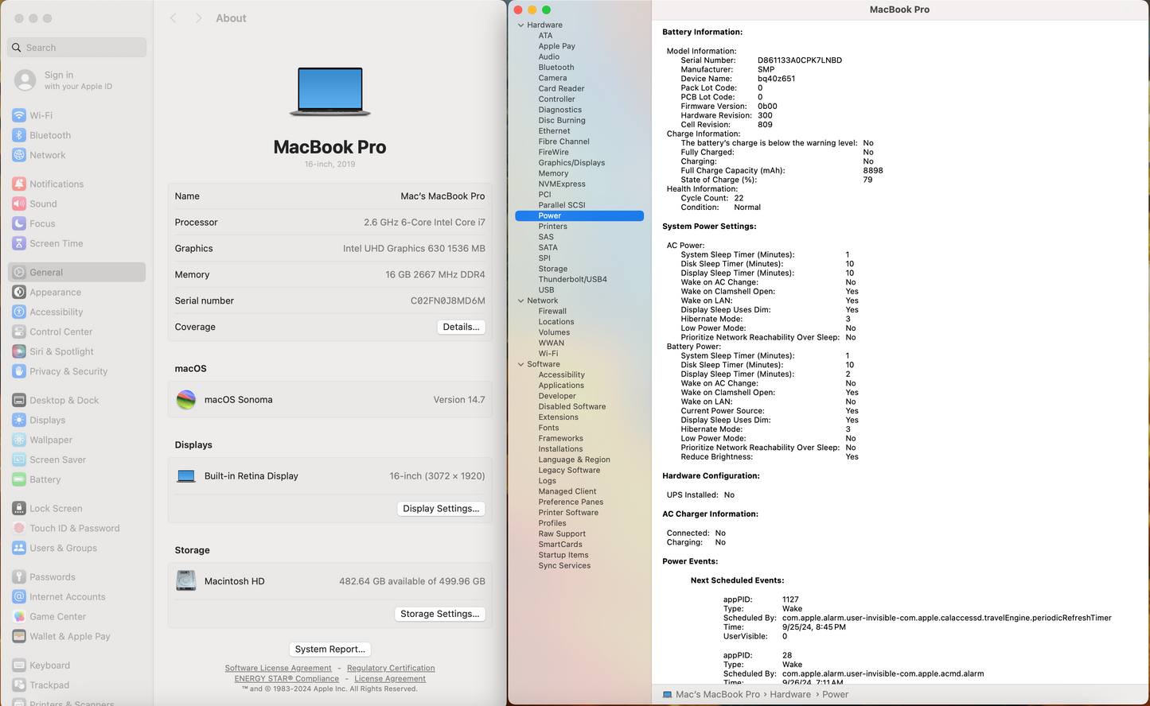1150x706 pixels.
Task: Open Privacy & Security hand icon
Action: coord(19,371)
